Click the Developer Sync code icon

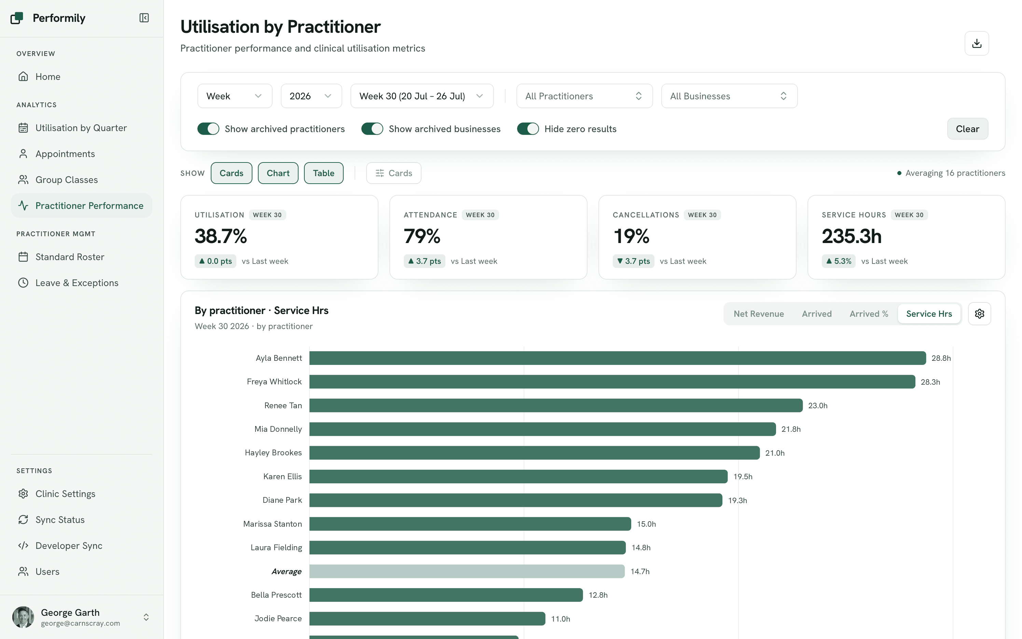[x=23, y=545]
